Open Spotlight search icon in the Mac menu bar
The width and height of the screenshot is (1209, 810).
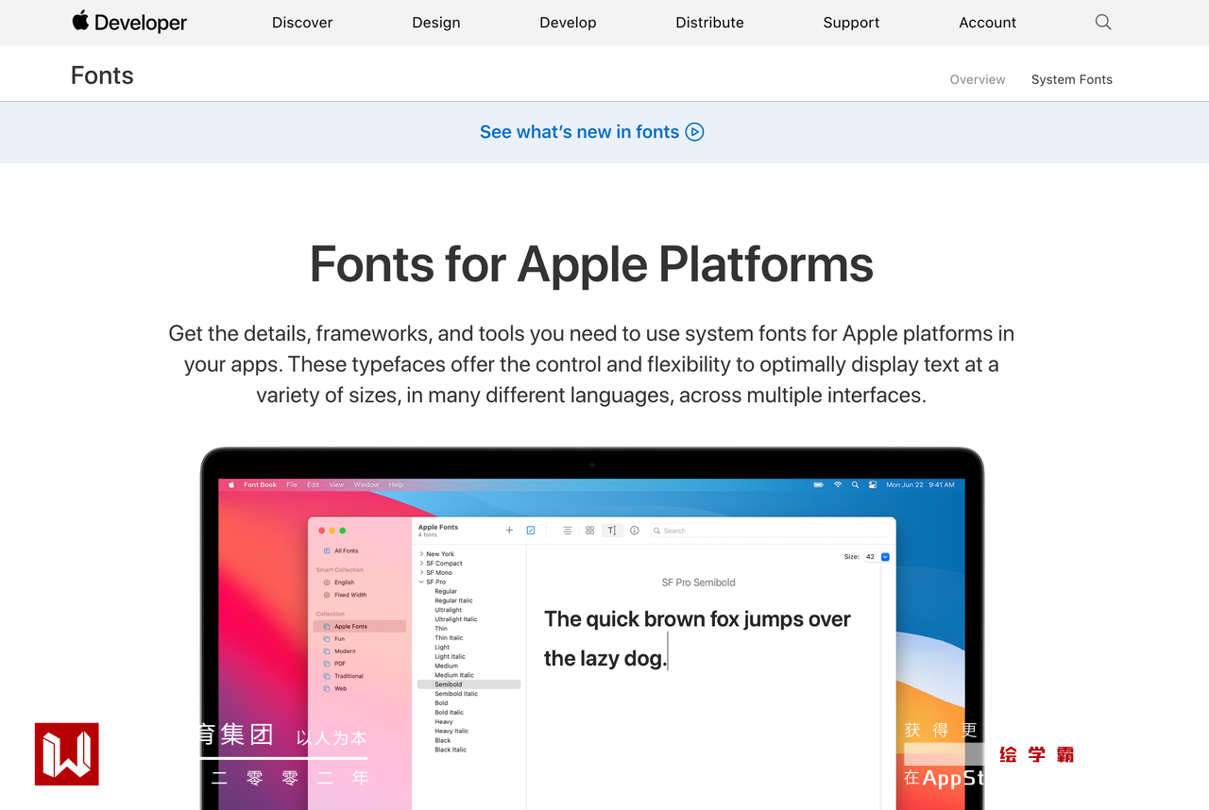point(856,485)
